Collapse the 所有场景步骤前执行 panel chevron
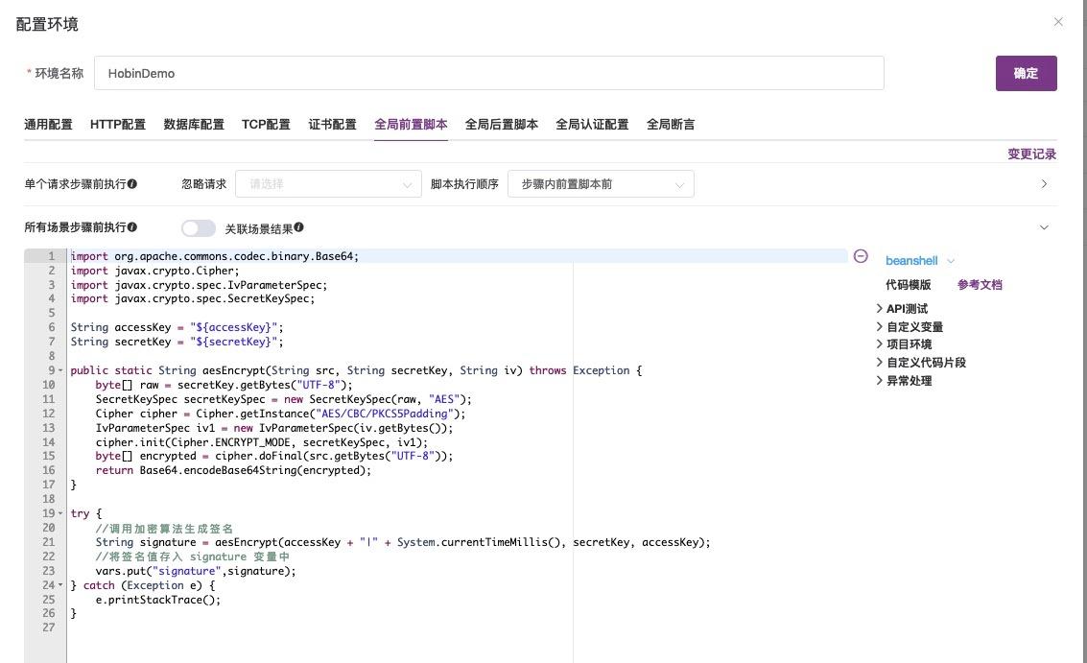 click(x=1045, y=227)
